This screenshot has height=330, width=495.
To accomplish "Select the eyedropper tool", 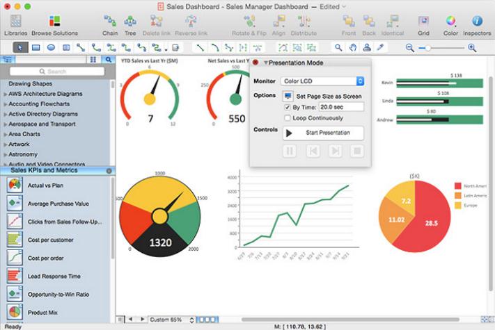I will 380,47.
